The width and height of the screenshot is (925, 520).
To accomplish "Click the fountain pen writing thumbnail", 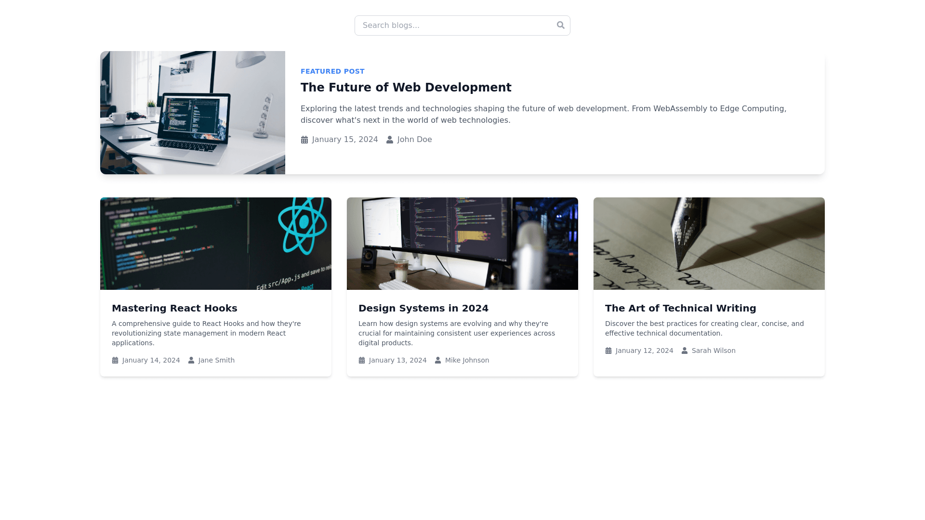I will coord(709,244).
